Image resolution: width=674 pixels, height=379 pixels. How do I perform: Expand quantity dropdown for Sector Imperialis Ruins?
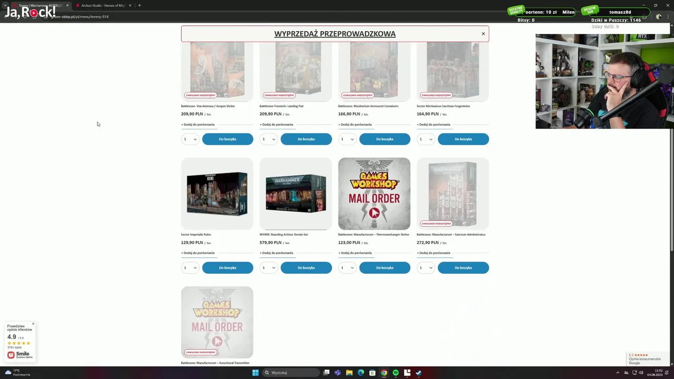(190, 267)
